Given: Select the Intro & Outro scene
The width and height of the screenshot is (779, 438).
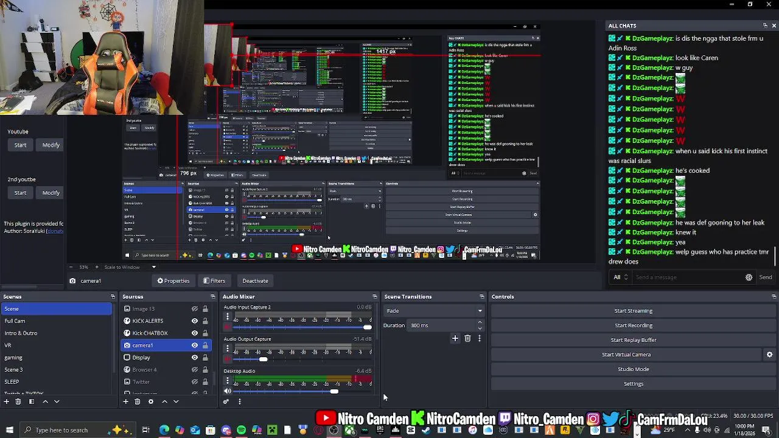Looking at the screenshot, I should pos(57,333).
